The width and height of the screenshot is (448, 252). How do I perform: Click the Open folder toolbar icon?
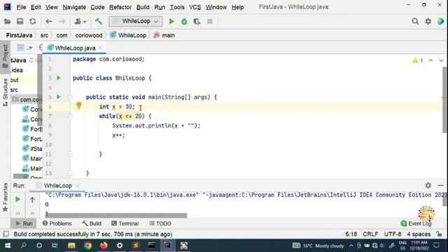point(8,22)
